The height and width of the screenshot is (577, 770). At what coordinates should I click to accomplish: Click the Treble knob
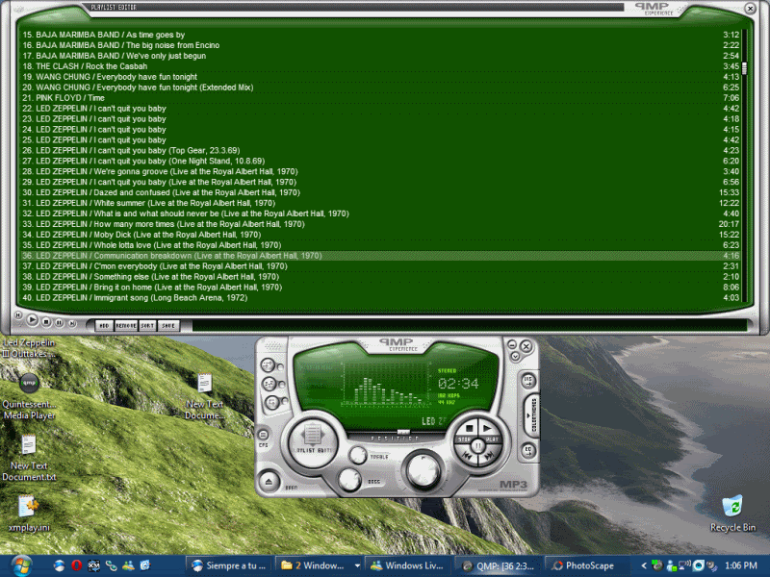point(358,455)
